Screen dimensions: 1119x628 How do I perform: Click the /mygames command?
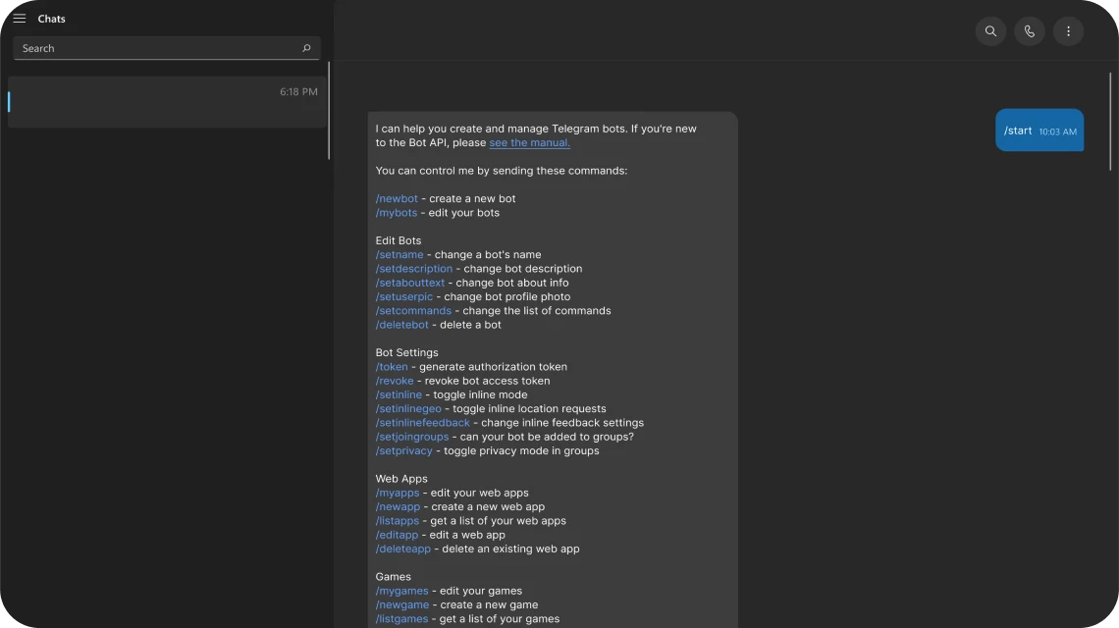pos(401,591)
